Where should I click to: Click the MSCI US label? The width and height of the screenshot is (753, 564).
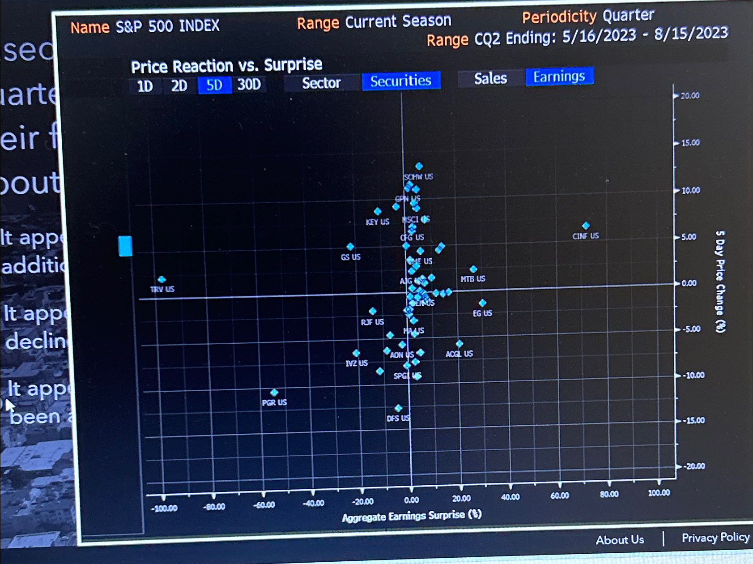pos(416,219)
